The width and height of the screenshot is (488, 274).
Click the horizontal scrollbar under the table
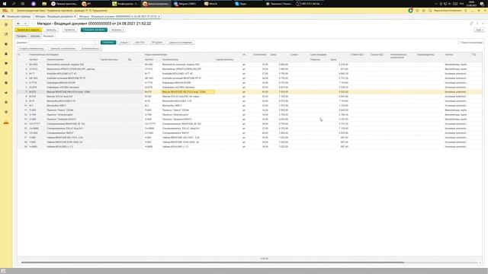(213, 263)
